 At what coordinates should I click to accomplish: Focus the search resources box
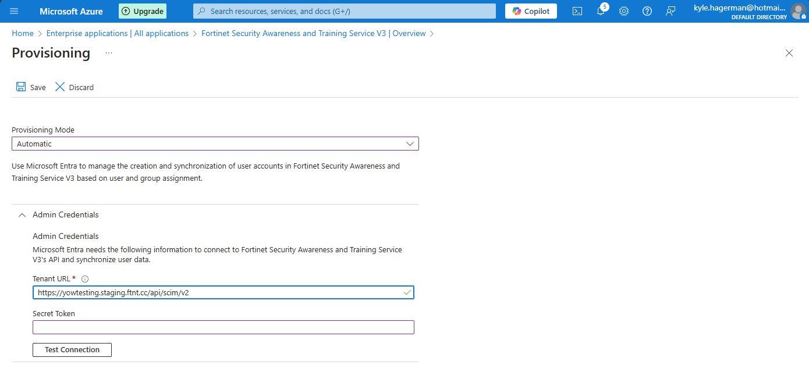click(345, 11)
